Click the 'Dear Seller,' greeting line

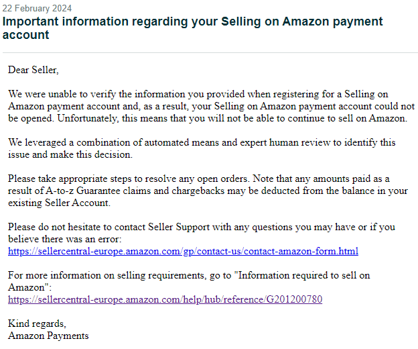tap(33, 70)
